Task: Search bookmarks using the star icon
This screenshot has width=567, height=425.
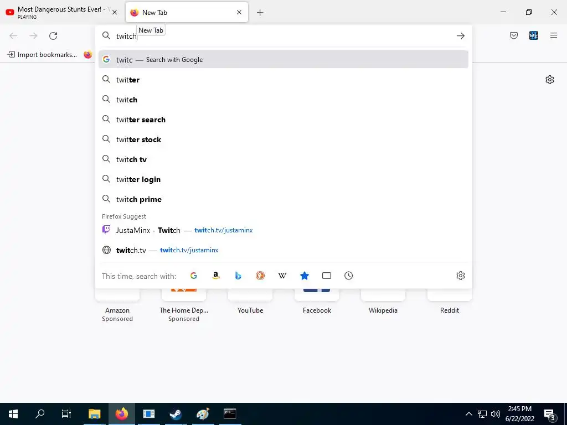Action: click(x=305, y=276)
